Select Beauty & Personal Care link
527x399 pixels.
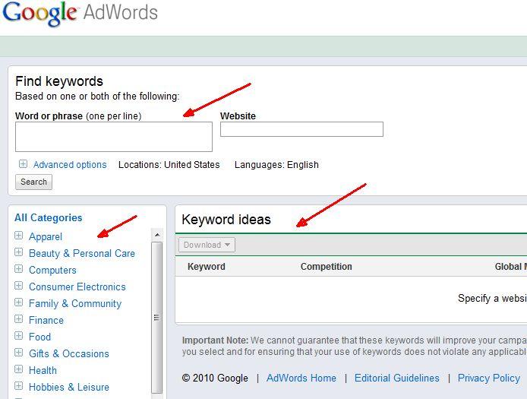point(82,253)
